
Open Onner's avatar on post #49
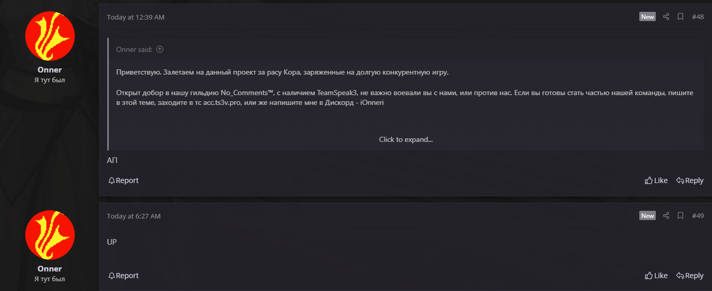click(x=50, y=235)
